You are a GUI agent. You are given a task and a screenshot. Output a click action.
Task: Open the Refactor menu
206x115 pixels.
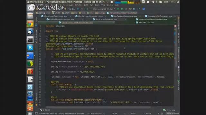[x=78, y=5]
